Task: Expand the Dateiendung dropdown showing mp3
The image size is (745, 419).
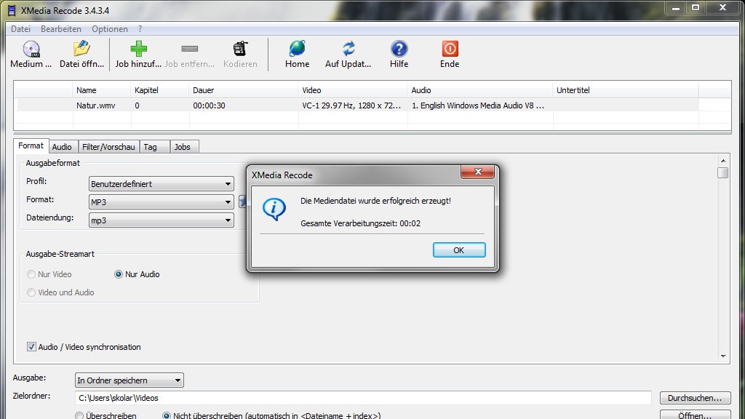Action: 161,220
